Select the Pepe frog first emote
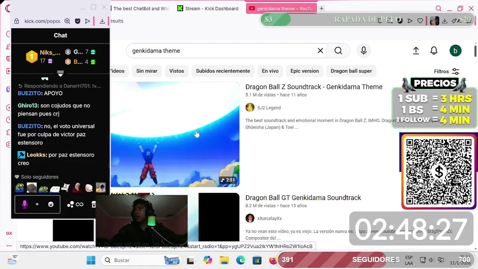 pos(20,188)
